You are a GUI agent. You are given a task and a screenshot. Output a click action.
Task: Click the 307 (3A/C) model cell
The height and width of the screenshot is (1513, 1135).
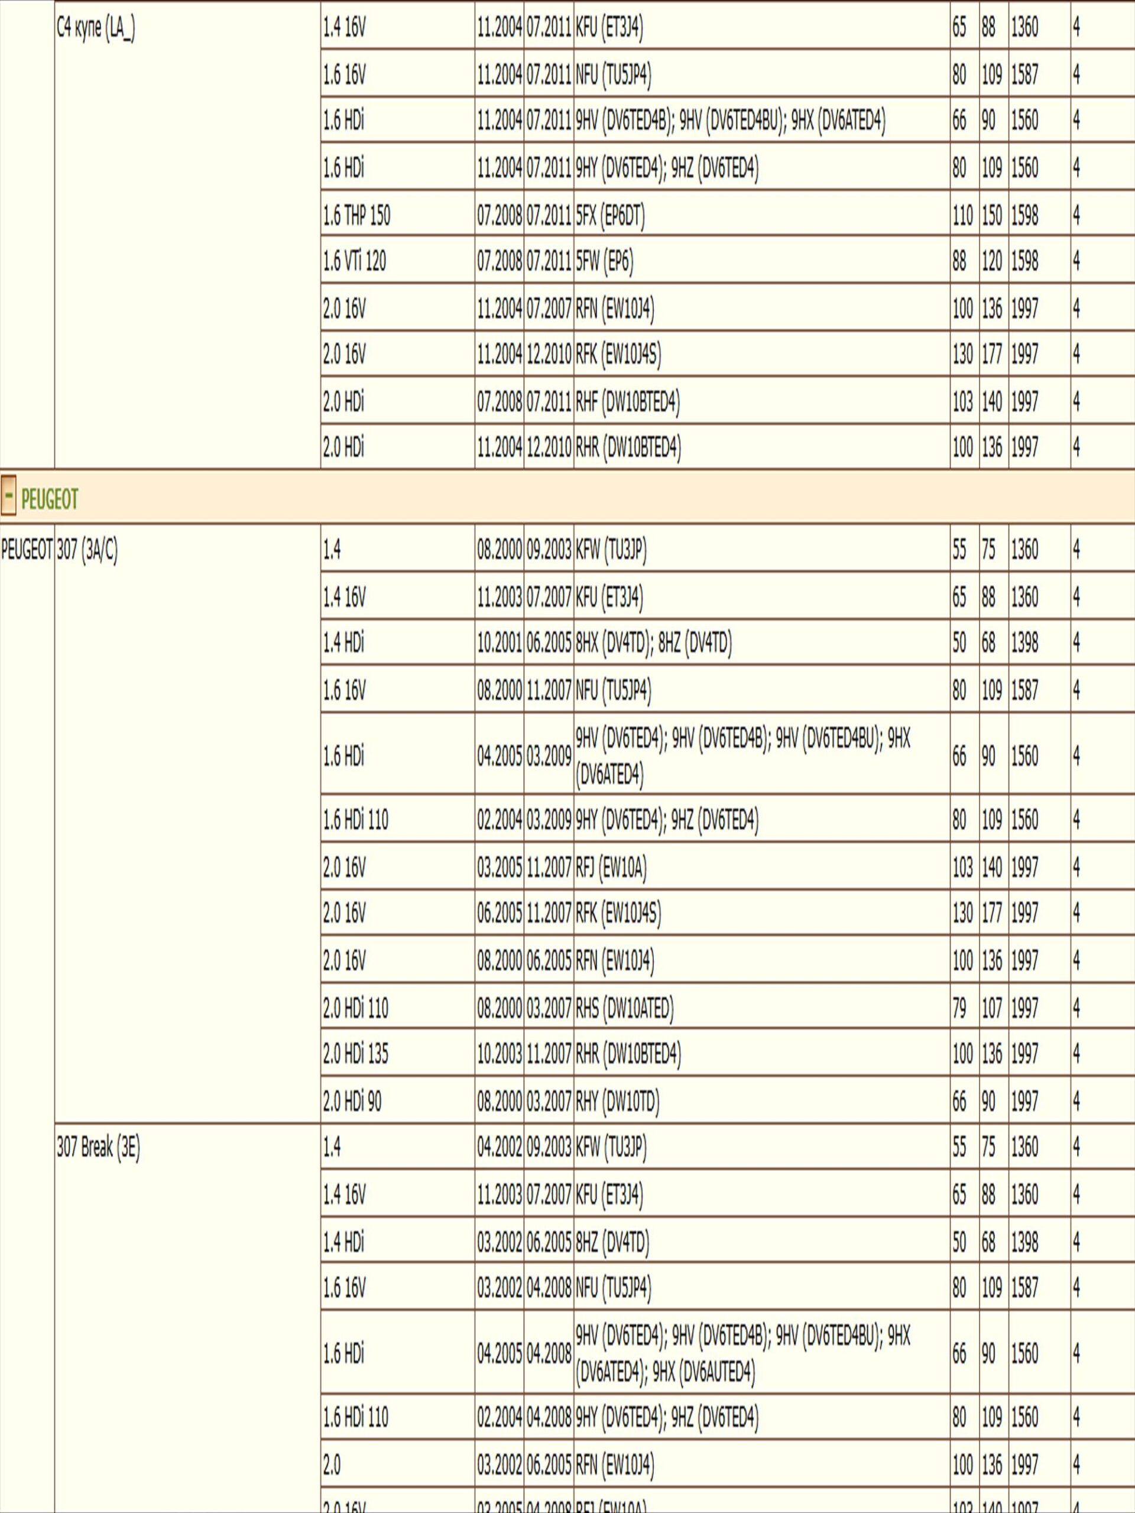tap(87, 550)
